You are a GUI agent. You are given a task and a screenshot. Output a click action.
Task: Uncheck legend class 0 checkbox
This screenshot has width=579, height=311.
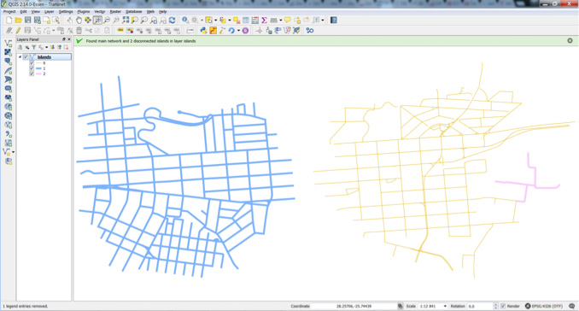[x=32, y=63]
